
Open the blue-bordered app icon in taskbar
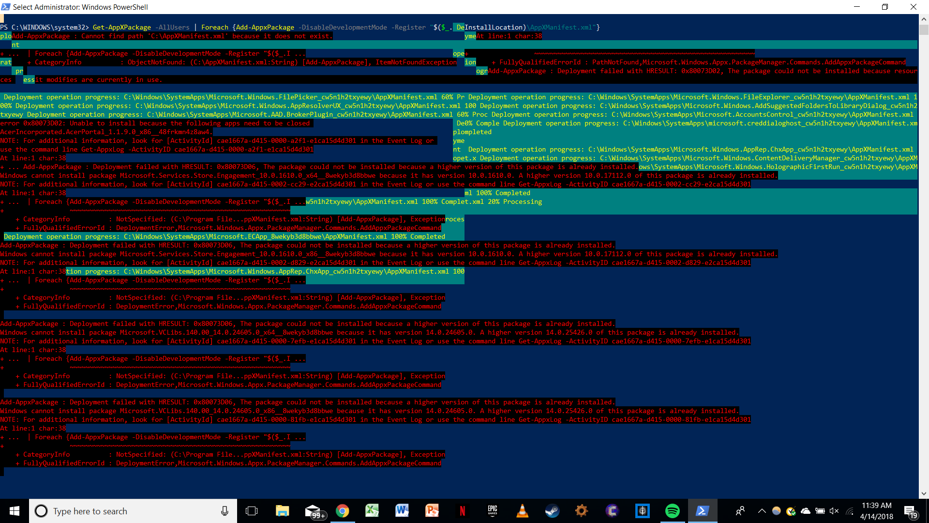643,511
